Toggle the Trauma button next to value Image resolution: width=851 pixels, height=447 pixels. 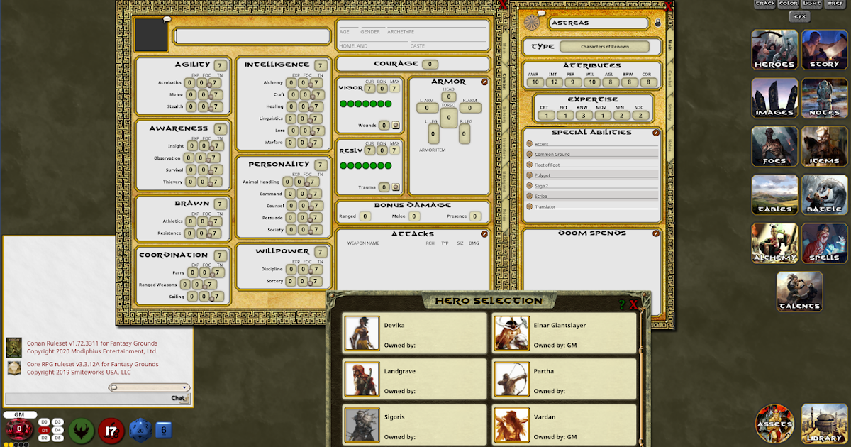tap(396, 187)
